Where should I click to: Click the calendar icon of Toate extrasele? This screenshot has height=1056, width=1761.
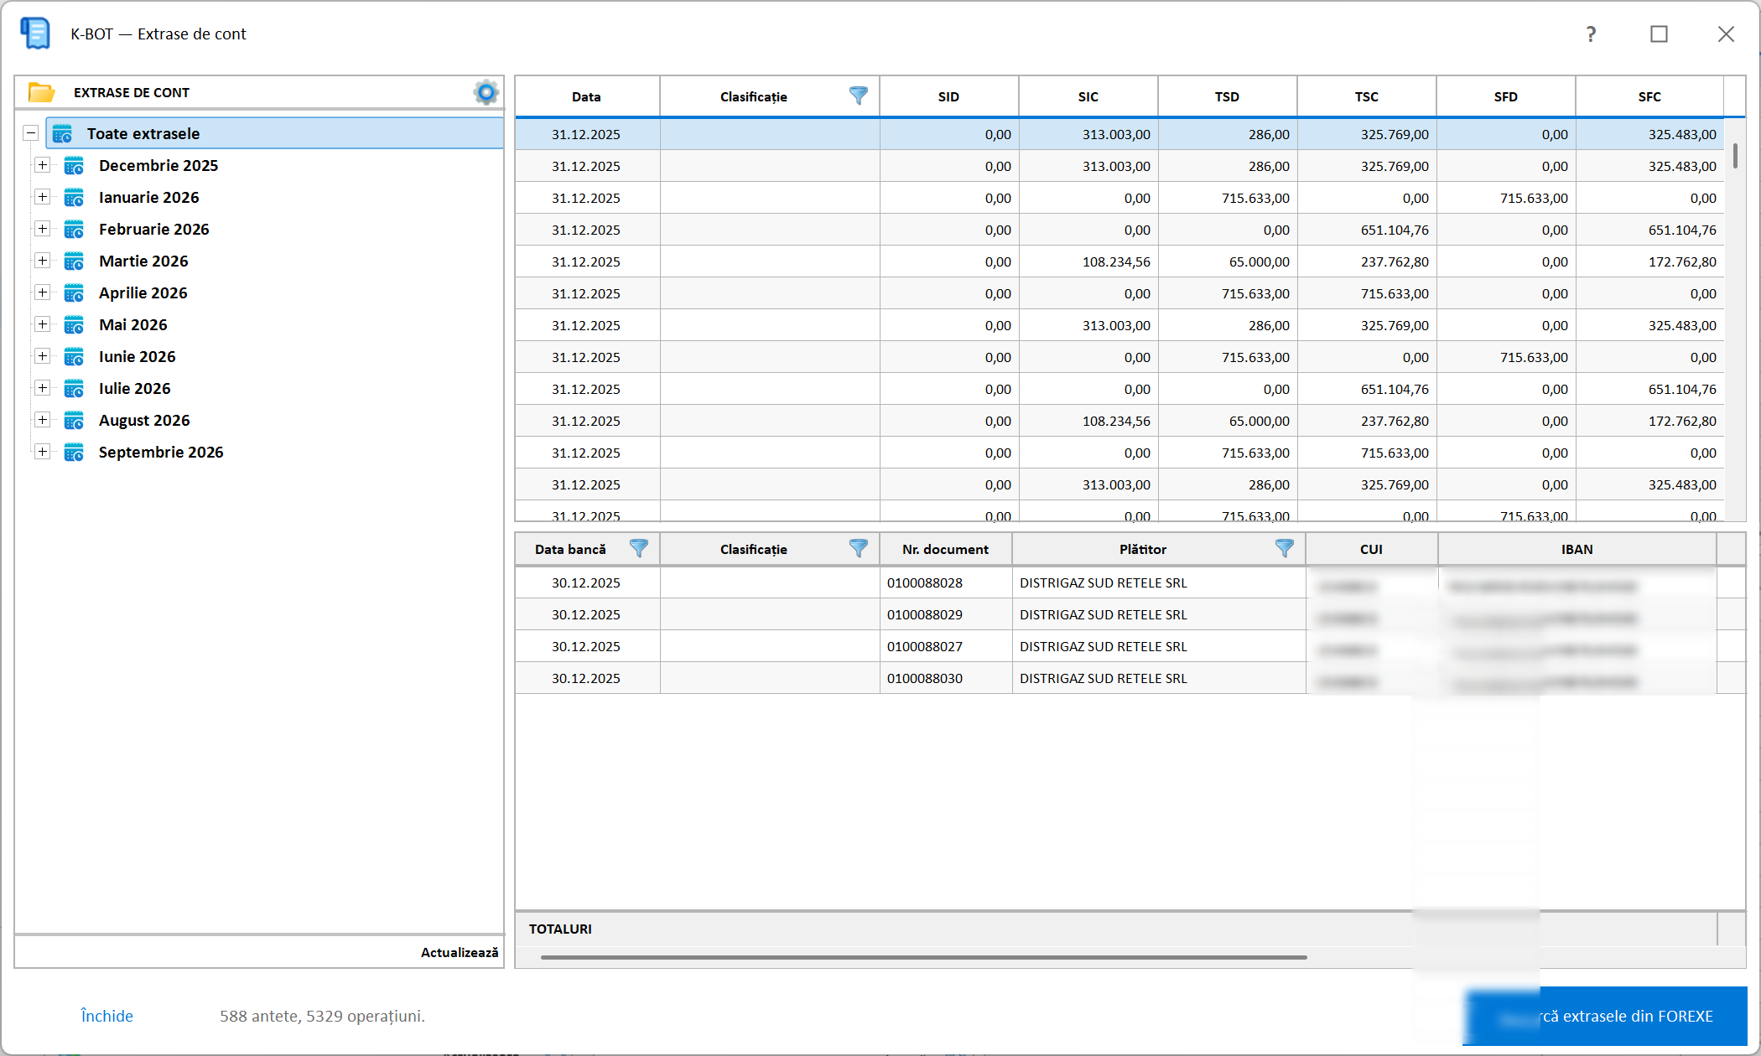pos(63,134)
